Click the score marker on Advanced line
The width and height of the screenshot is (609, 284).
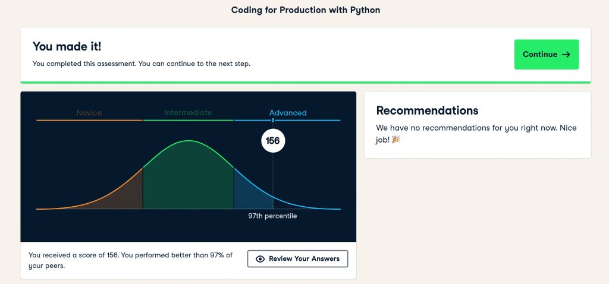coord(273,121)
